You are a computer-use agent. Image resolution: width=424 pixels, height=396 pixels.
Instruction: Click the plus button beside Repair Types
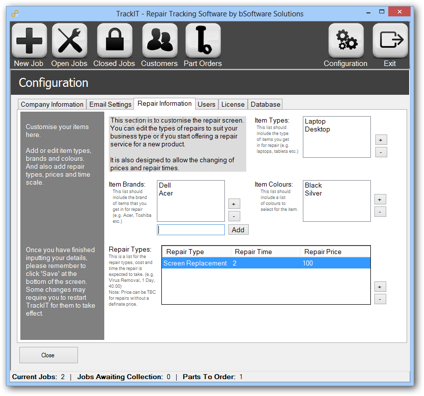click(x=380, y=287)
